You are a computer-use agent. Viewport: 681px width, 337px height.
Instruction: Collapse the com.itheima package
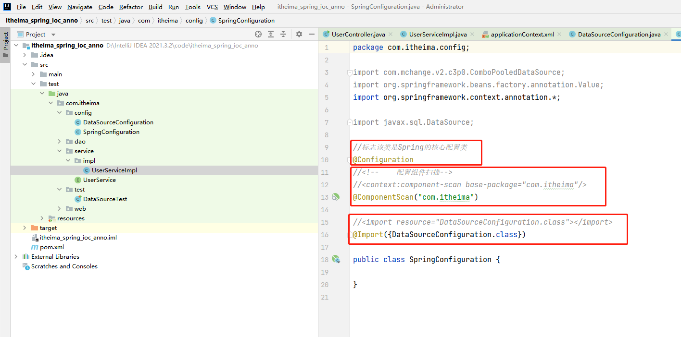50,103
